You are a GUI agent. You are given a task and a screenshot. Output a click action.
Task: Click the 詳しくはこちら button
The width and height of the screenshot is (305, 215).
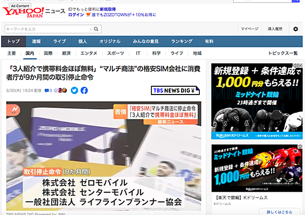click(x=279, y=212)
